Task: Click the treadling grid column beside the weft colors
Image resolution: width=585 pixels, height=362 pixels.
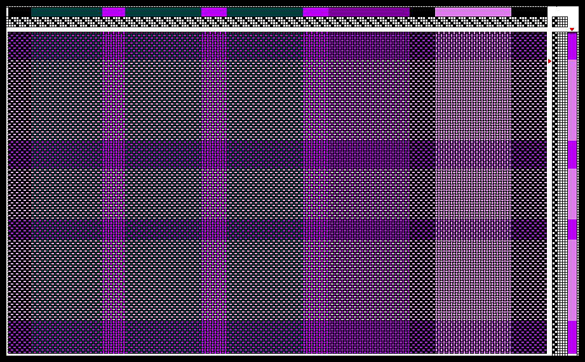Action: [x=560, y=193]
